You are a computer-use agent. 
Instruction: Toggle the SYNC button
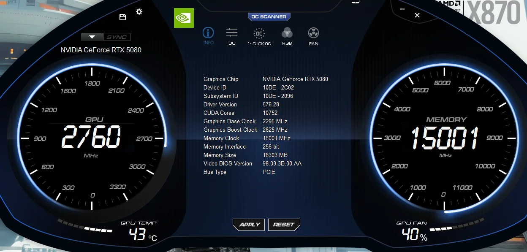tap(117, 37)
